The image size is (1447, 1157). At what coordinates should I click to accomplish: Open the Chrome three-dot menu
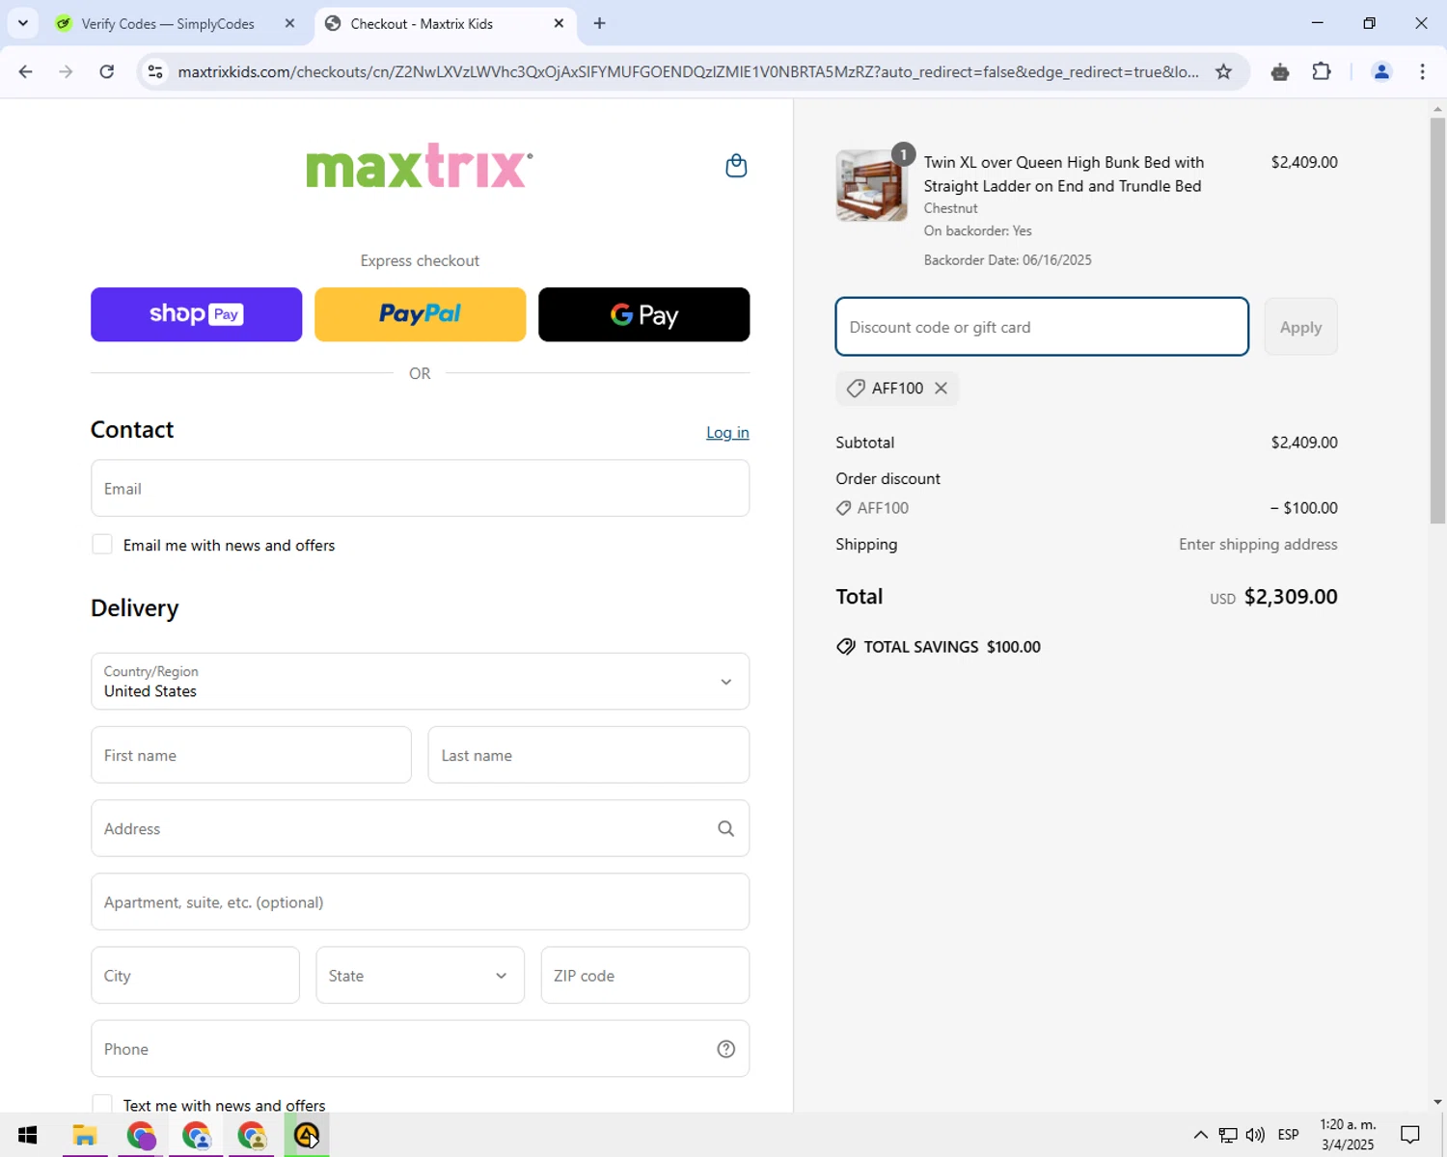pos(1422,71)
